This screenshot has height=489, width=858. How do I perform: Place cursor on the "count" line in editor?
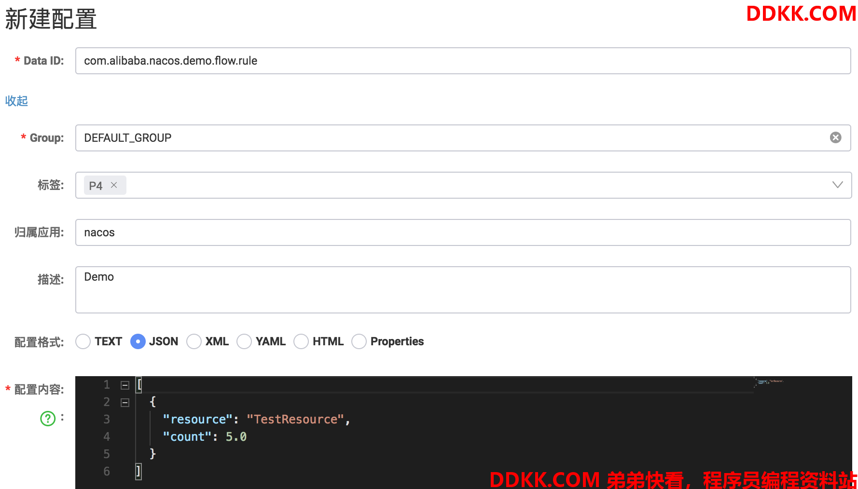point(205,437)
